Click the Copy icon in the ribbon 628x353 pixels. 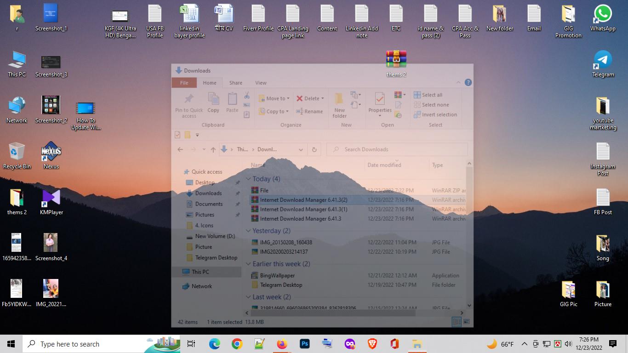tap(213, 102)
